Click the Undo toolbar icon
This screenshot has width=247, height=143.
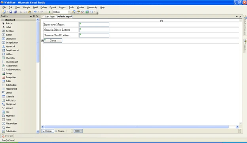(35, 12)
